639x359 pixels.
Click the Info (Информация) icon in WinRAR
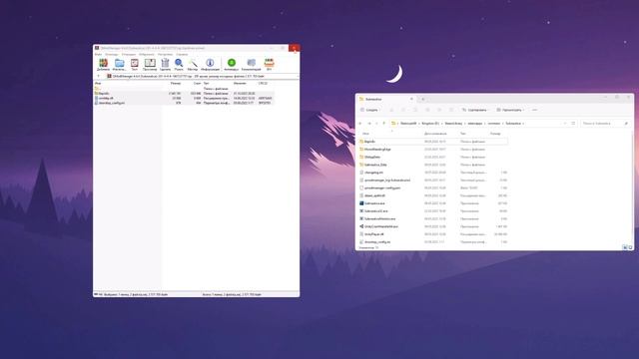(210, 64)
